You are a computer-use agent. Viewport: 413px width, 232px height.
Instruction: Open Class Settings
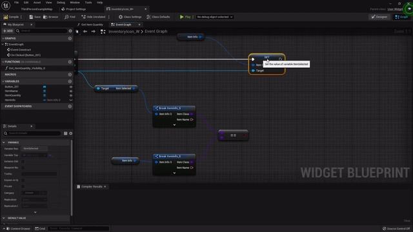point(130,17)
